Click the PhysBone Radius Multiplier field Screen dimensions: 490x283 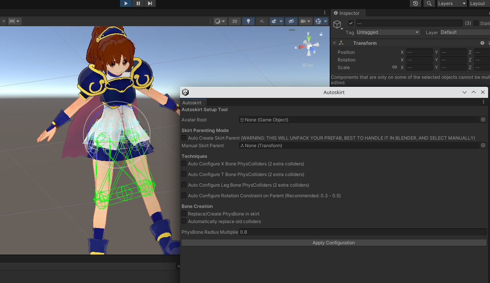pyautogui.click(x=363, y=232)
